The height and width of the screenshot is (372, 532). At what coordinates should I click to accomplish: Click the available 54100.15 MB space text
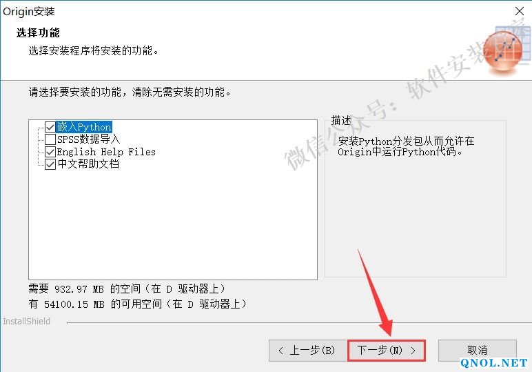pos(137,304)
